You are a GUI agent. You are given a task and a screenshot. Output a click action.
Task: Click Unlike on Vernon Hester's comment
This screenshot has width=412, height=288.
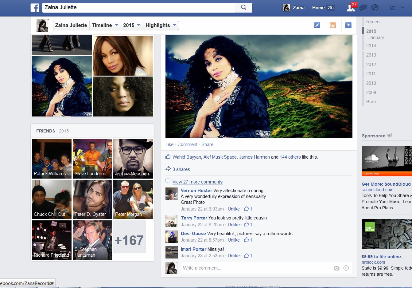pos(234,209)
